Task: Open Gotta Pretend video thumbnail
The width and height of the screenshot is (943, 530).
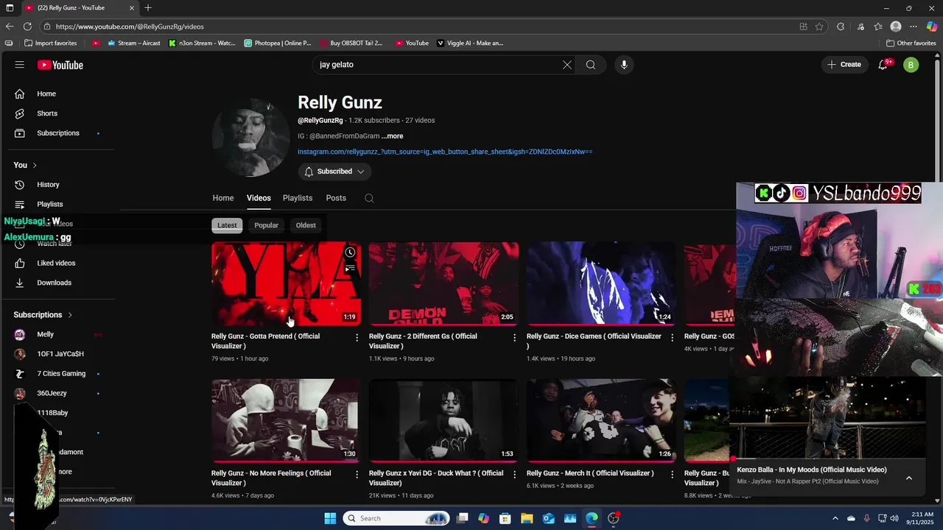Action: click(286, 283)
